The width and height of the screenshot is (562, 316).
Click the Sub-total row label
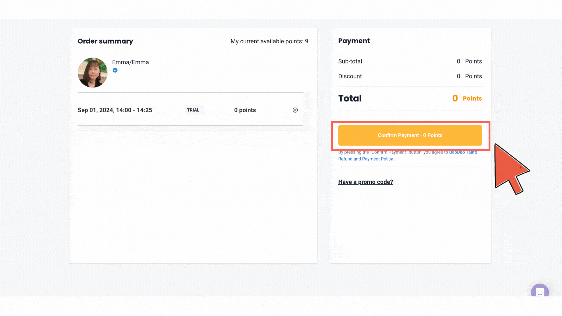coord(350,61)
